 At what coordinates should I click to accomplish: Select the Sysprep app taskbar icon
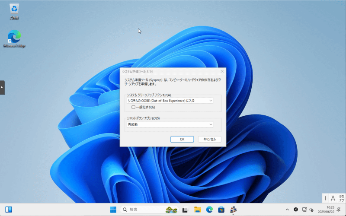[x=233, y=210]
